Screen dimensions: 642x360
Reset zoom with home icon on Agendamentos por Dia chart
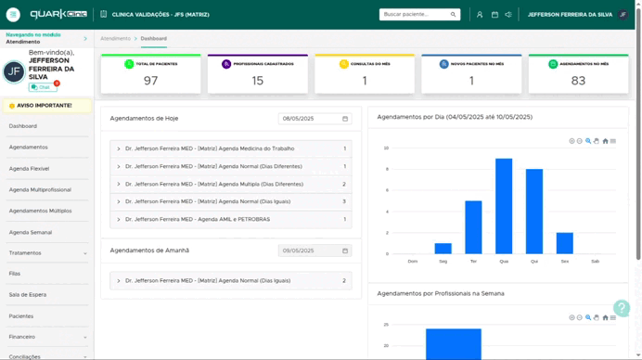coord(605,141)
